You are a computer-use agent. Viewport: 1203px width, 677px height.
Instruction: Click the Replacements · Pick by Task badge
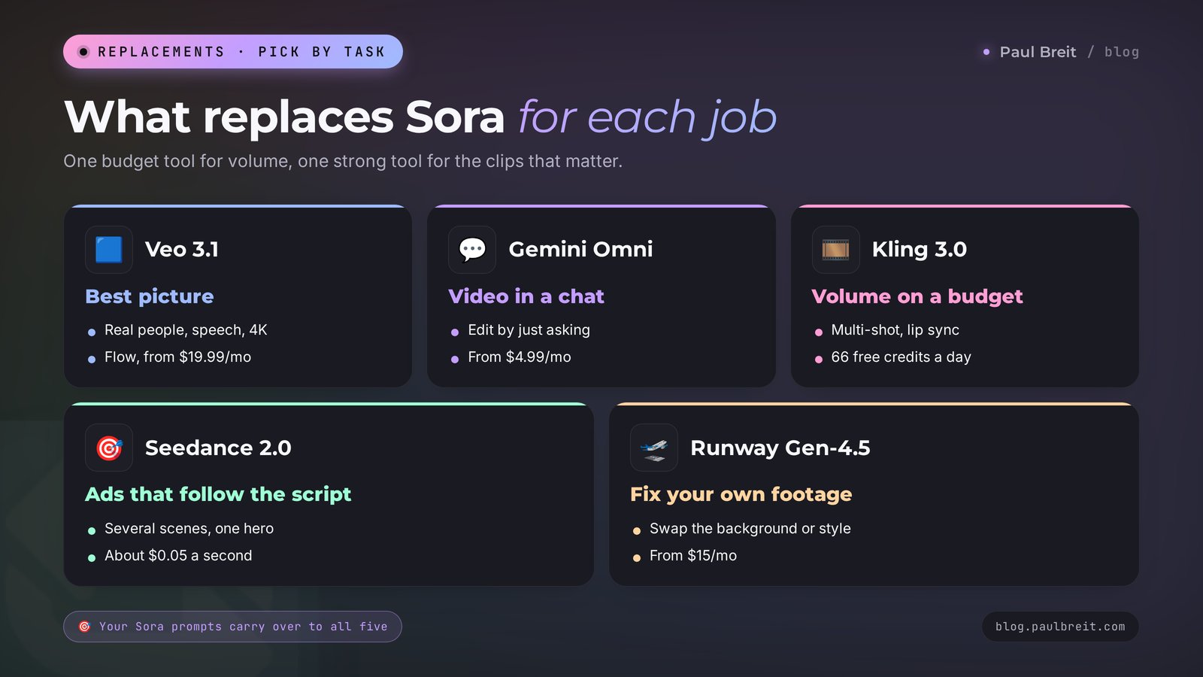233,52
